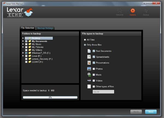Expand the My Pictures tree node arrow
The width and height of the screenshot is (164, 118).
tap(23, 47)
